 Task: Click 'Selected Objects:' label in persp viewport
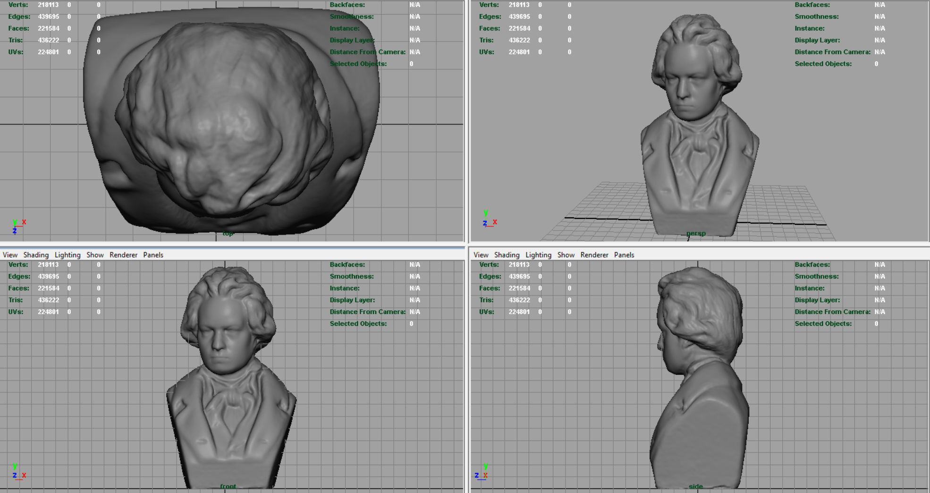tap(823, 64)
